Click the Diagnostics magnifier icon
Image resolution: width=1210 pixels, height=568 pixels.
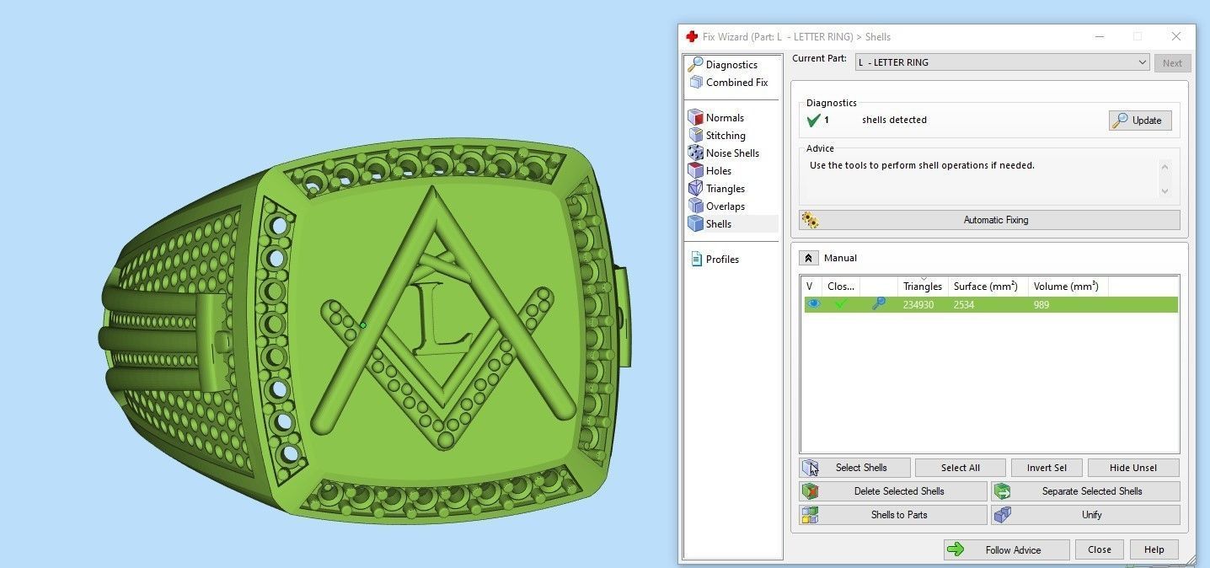coord(695,64)
